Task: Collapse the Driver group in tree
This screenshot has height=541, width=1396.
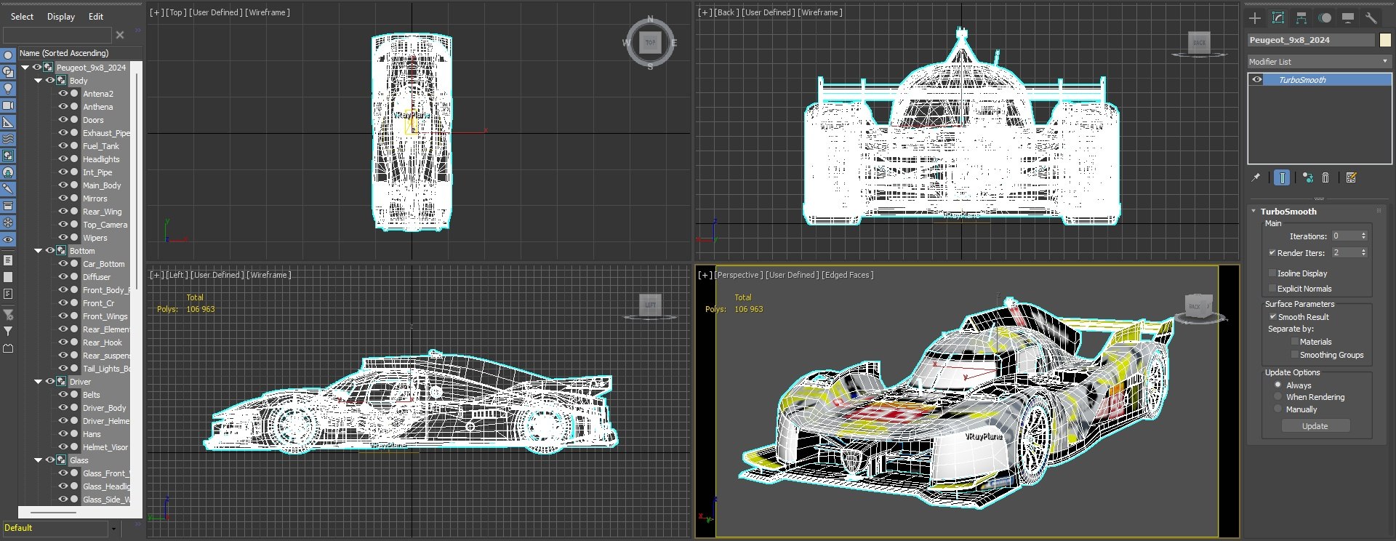Action: 39,382
